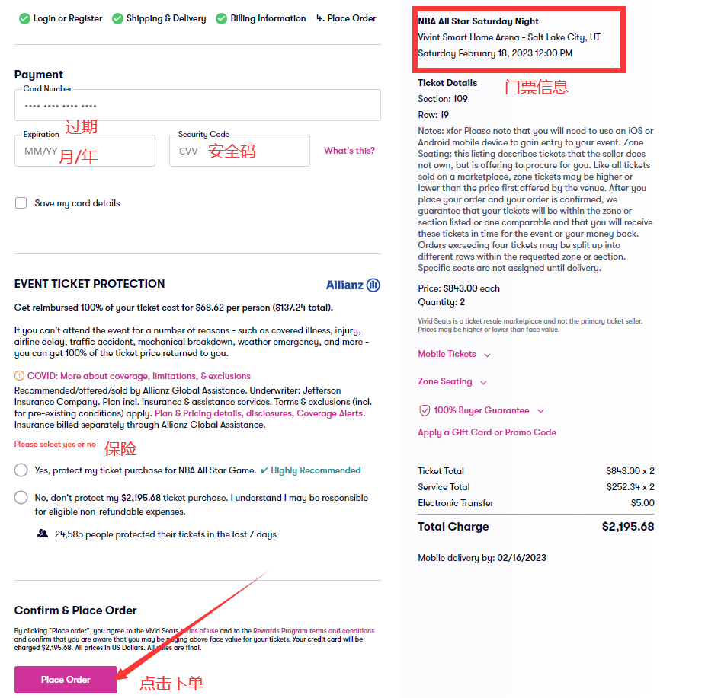This screenshot has height=698, width=721.
Task: Click the Card Number input field
Action: (197, 106)
